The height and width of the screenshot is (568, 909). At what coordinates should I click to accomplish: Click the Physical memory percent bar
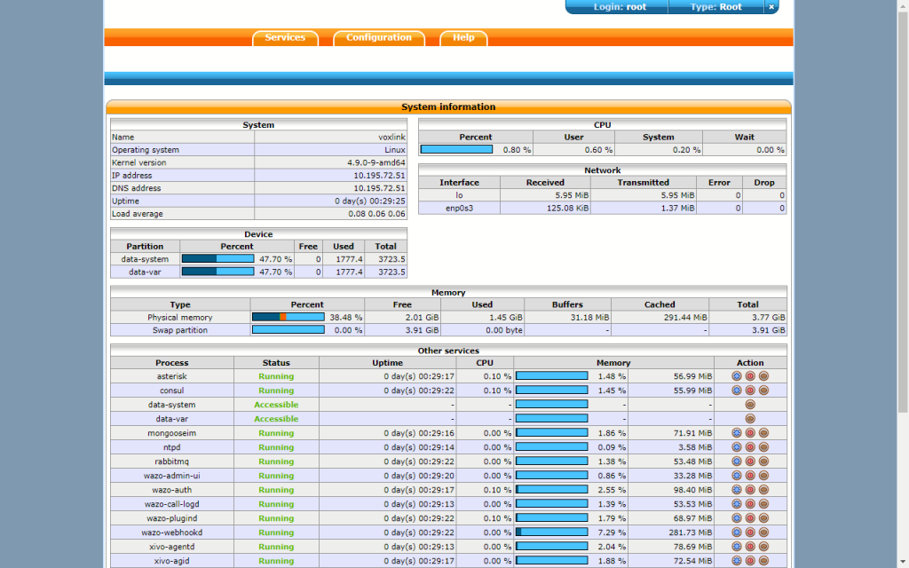point(289,317)
